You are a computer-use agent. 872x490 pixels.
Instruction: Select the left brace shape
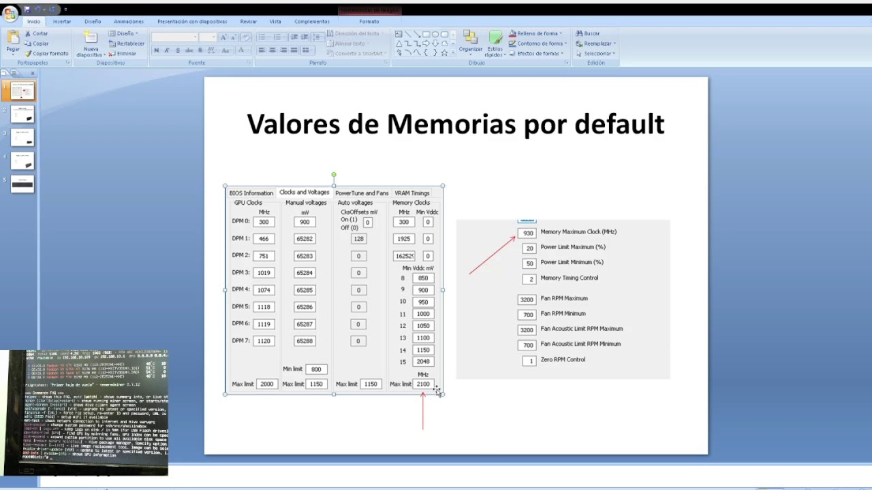426,52
